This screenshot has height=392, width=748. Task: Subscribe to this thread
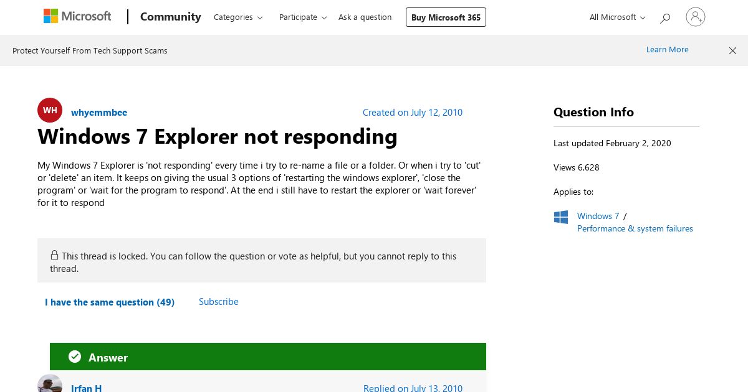click(x=219, y=302)
